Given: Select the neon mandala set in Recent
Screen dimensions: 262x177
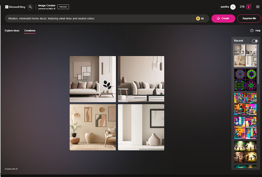Looking at the screenshot, I should coord(245,80).
